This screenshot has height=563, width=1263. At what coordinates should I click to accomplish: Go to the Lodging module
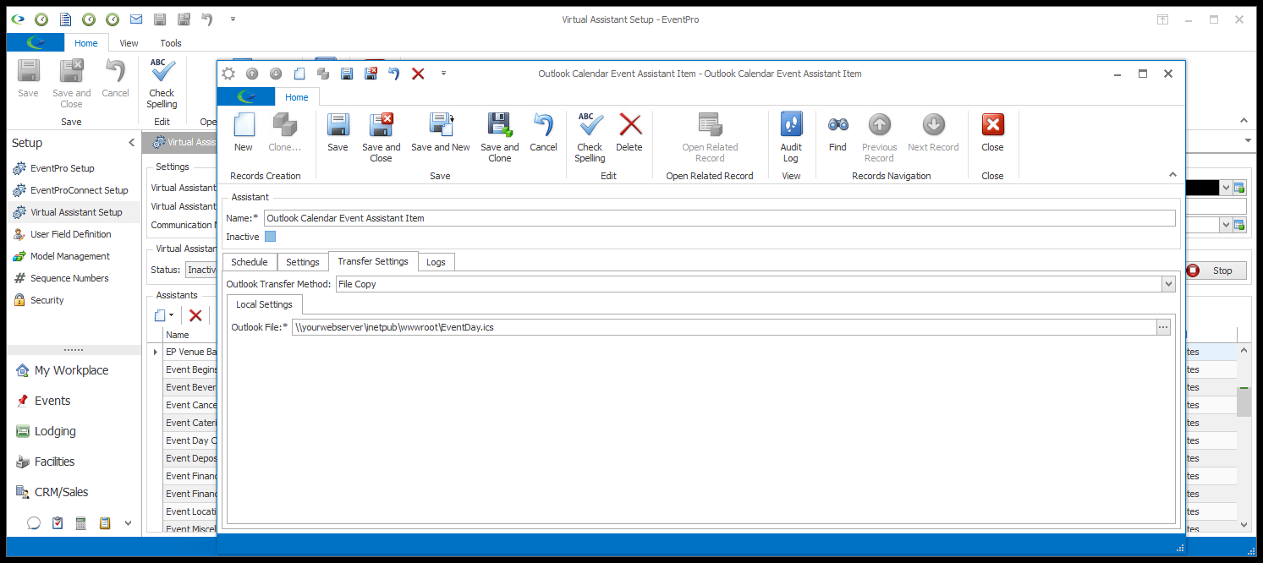[55, 431]
